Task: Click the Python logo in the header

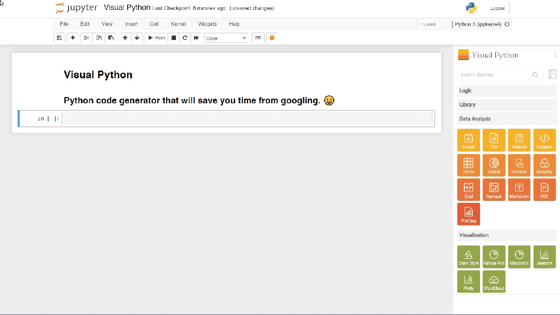Action: point(471,8)
